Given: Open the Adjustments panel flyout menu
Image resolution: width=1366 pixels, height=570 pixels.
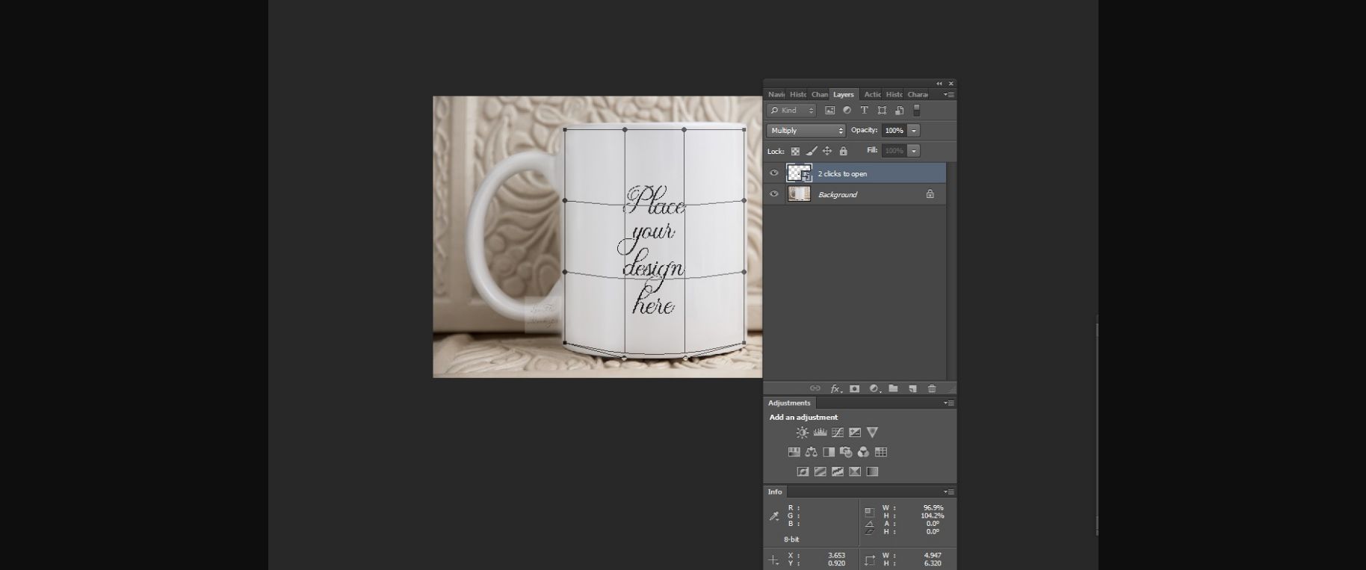Looking at the screenshot, I should [x=949, y=403].
